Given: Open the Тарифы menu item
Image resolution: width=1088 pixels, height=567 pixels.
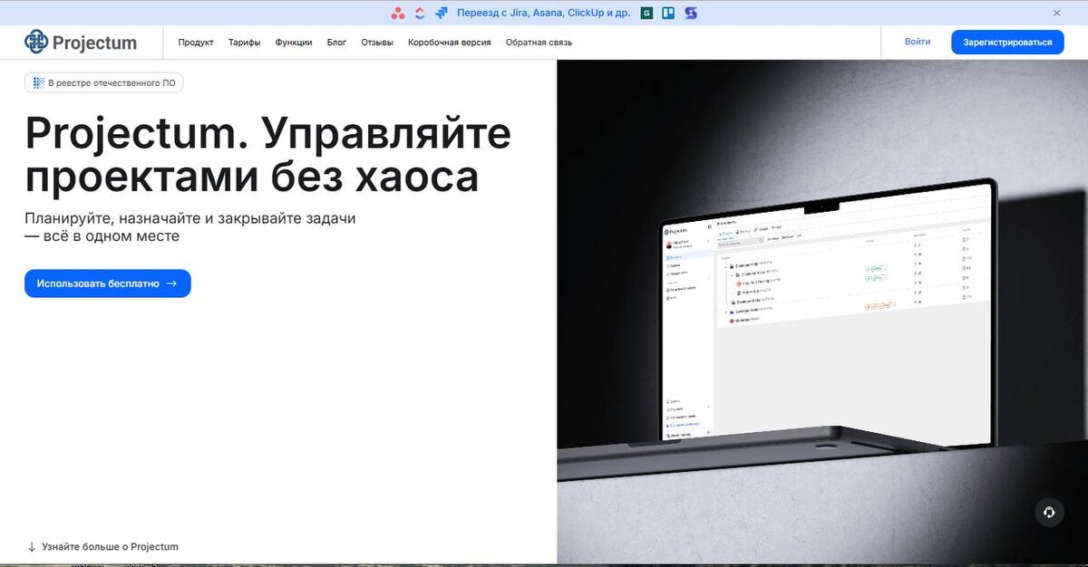Looking at the screenshot, I should (x=244, y=43).
